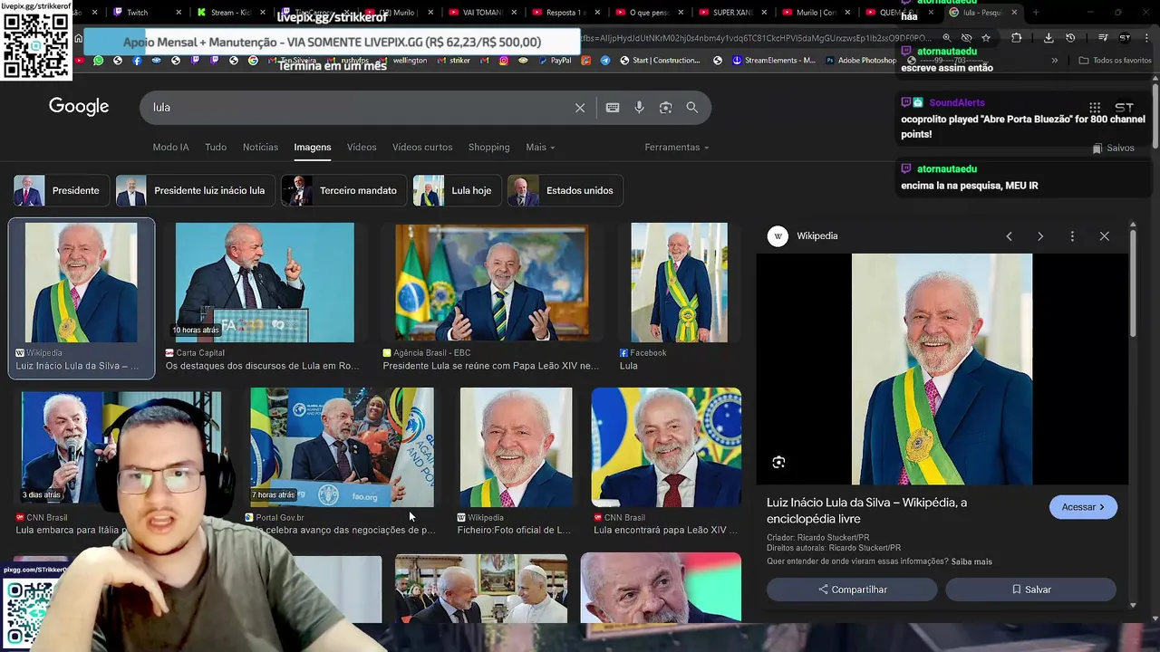This screenshot has height=652, width=1160.
Task: Switch to the Tudo tab
Action: tap(216, 147)
